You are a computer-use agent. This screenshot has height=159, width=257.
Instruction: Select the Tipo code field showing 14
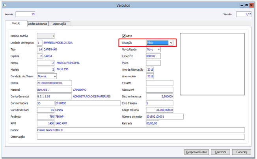[x=39, y=49]
